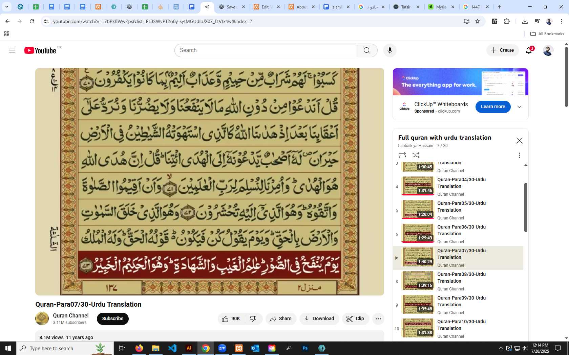
Task: Open Chrome profile avatar in toolbar
Action: click(x=549, y=21)
